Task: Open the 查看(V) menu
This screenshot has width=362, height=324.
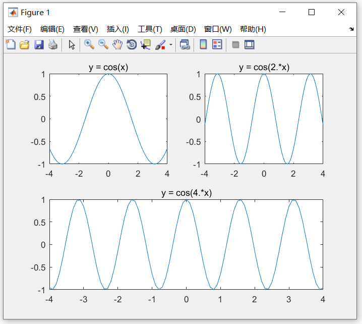Action: click(85, 29)
